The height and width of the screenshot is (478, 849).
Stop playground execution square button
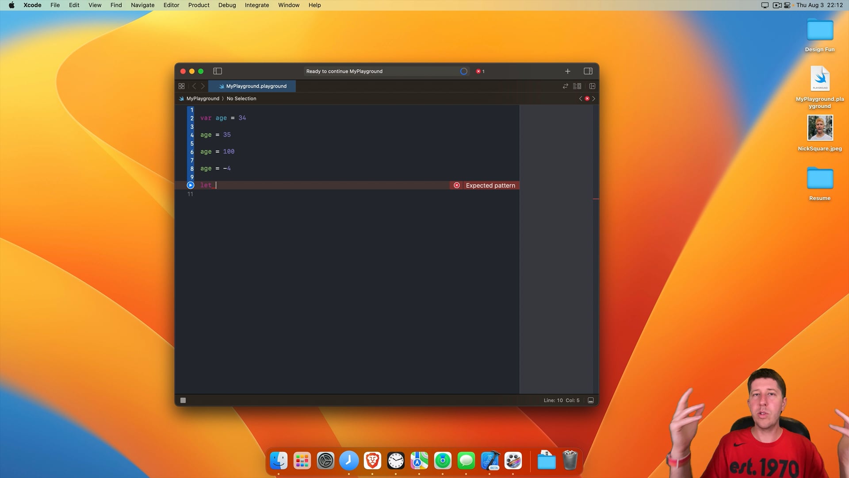pyautogui.click(x=183, y=401)
